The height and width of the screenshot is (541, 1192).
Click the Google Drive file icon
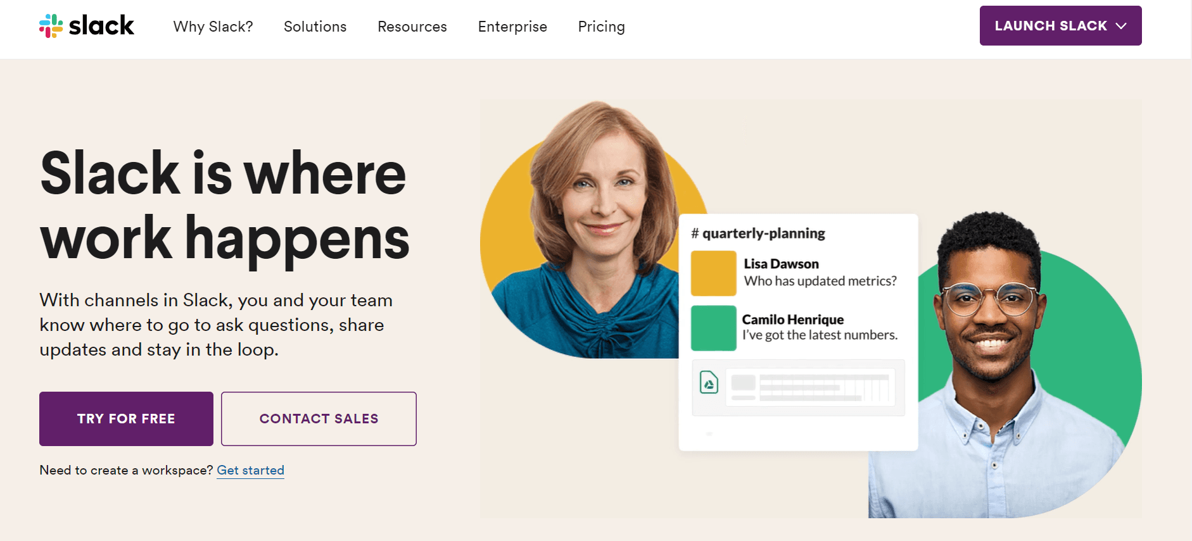[x=709, y=383]
